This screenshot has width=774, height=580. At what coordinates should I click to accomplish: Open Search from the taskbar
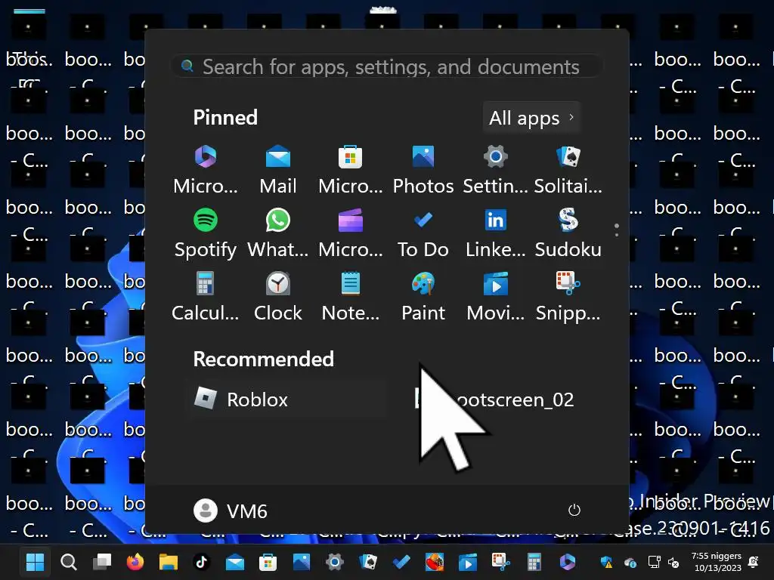coord(69,562)
